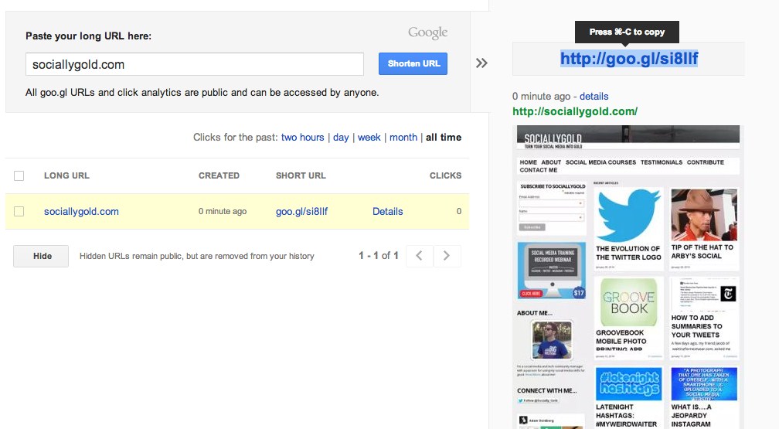779x429 pixels.
Task: Click the Shorten URL button
Action: tap(413, 63)
